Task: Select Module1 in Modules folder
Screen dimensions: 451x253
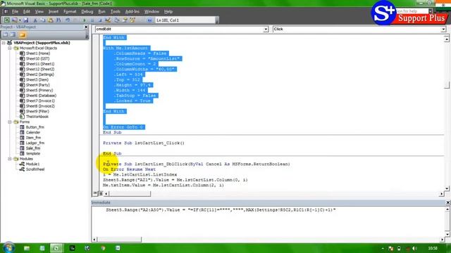Action: coord(33,164)
